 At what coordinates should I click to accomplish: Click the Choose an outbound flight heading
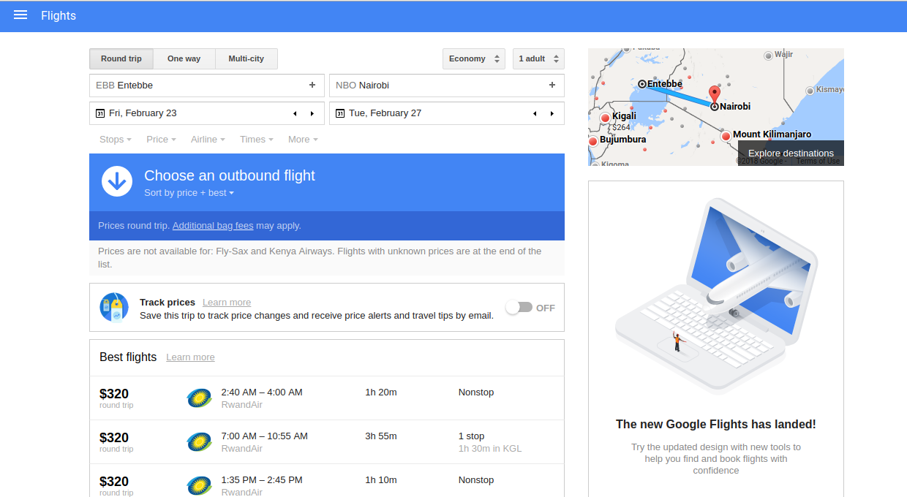click(230, 175)
